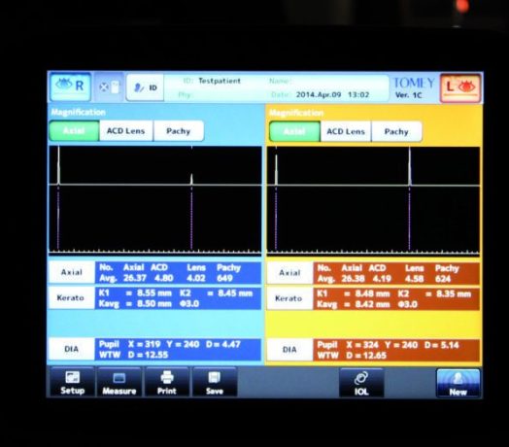Viewport: 509px width, 447px height.
Task: Open the Measure screen
Action: coord(119,383)
